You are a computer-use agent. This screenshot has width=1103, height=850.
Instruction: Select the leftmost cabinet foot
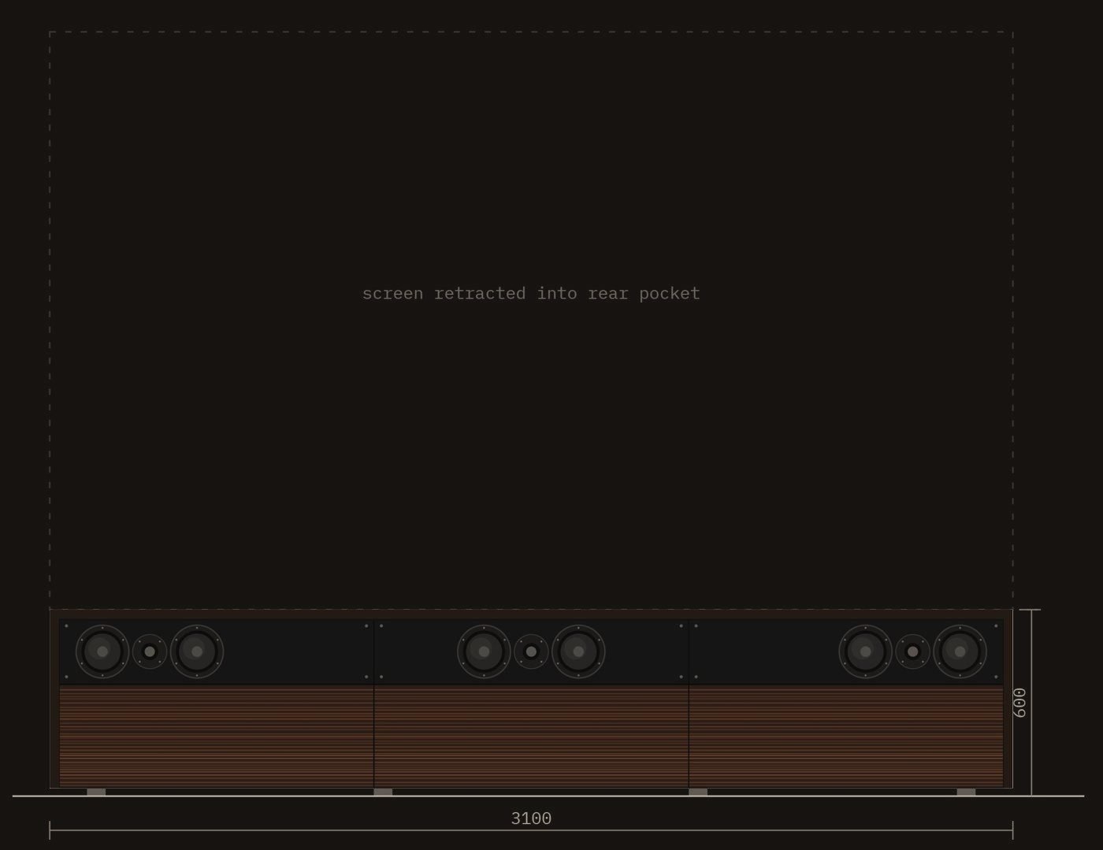[x=96, y=792]
